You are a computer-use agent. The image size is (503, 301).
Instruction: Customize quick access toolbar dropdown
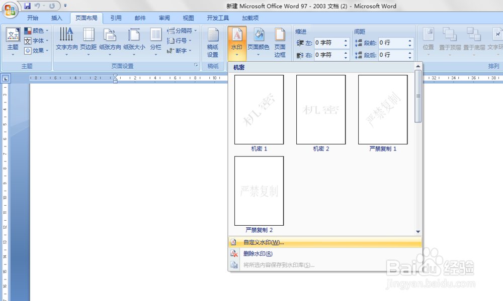pyautogui.click(x=65, y=6)
